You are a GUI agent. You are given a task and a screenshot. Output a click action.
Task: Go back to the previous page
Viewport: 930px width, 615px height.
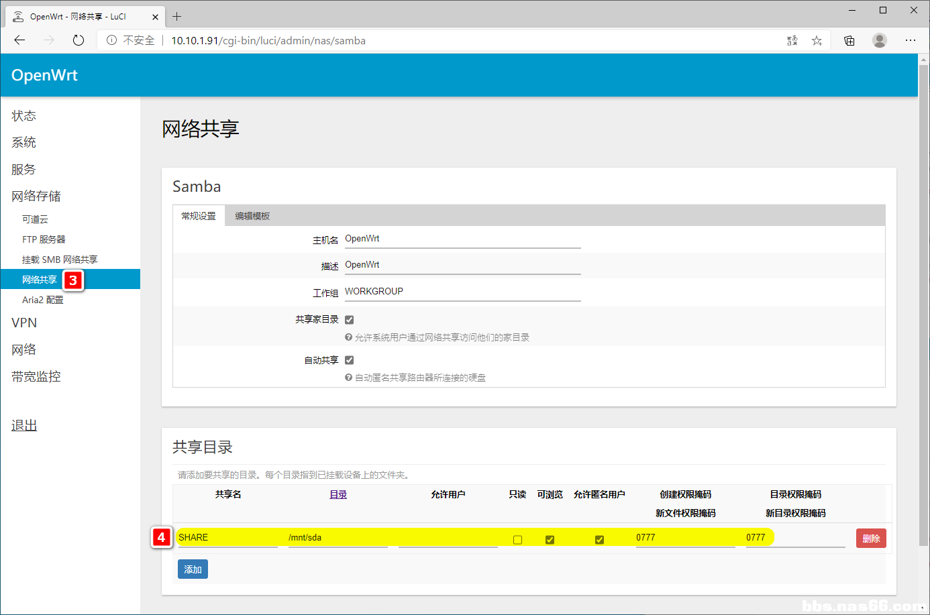(x=19, y=40)
